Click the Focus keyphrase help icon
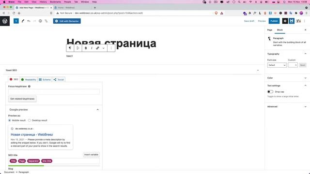Screen dimensions: 310x174 29,86
